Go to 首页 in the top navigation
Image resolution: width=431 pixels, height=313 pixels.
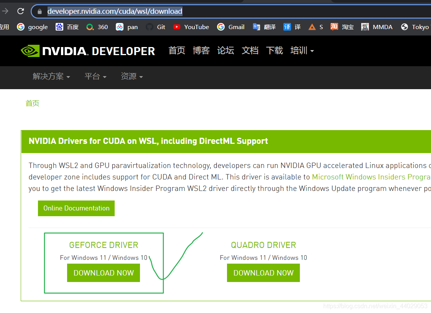(177, 51)
